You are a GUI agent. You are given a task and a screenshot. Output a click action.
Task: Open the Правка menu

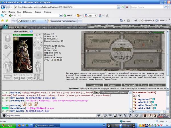tap(12, 12)
